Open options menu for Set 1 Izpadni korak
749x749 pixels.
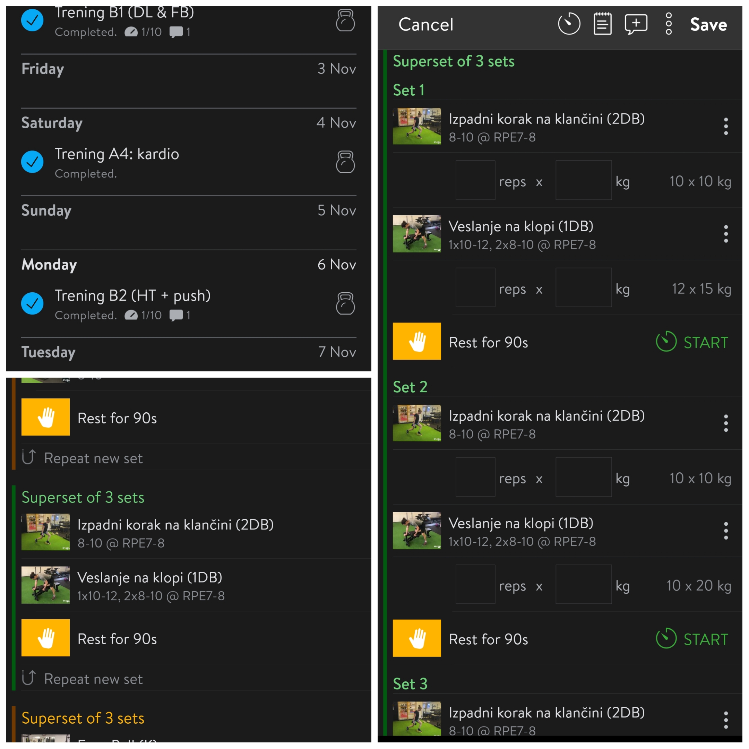[x=726, y=126]
